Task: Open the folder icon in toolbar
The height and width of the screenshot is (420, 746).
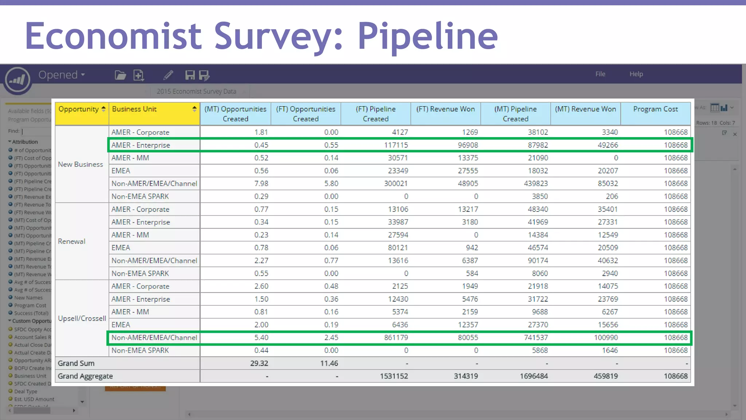Action: pos(120,75)
